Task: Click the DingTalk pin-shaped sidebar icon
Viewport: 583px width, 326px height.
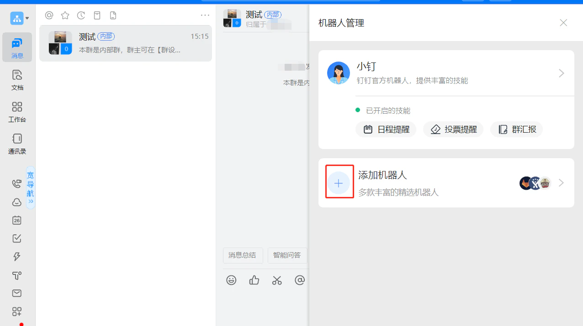Action: coord(16,275)
